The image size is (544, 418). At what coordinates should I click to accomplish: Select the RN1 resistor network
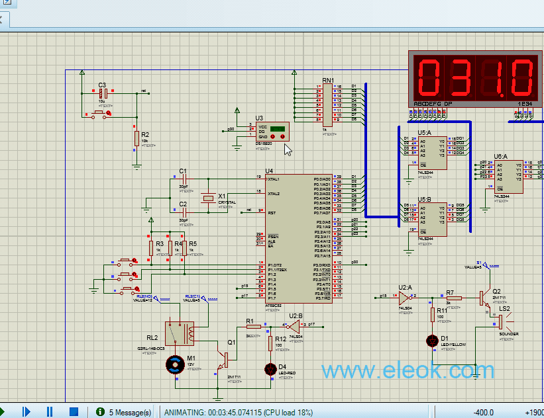click(x=327, y=105)
